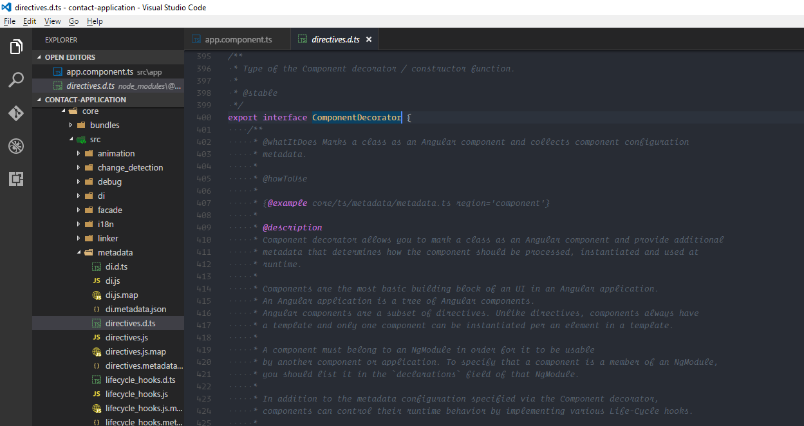Click ComponentDecorator identifier on line 400

point(356,118)
